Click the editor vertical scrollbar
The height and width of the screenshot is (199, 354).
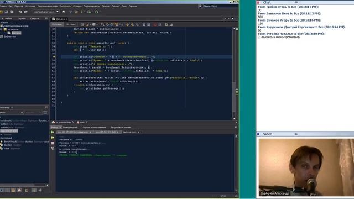234,74
